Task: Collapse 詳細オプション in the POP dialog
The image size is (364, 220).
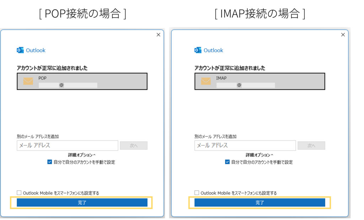Action: click(82, 155)
